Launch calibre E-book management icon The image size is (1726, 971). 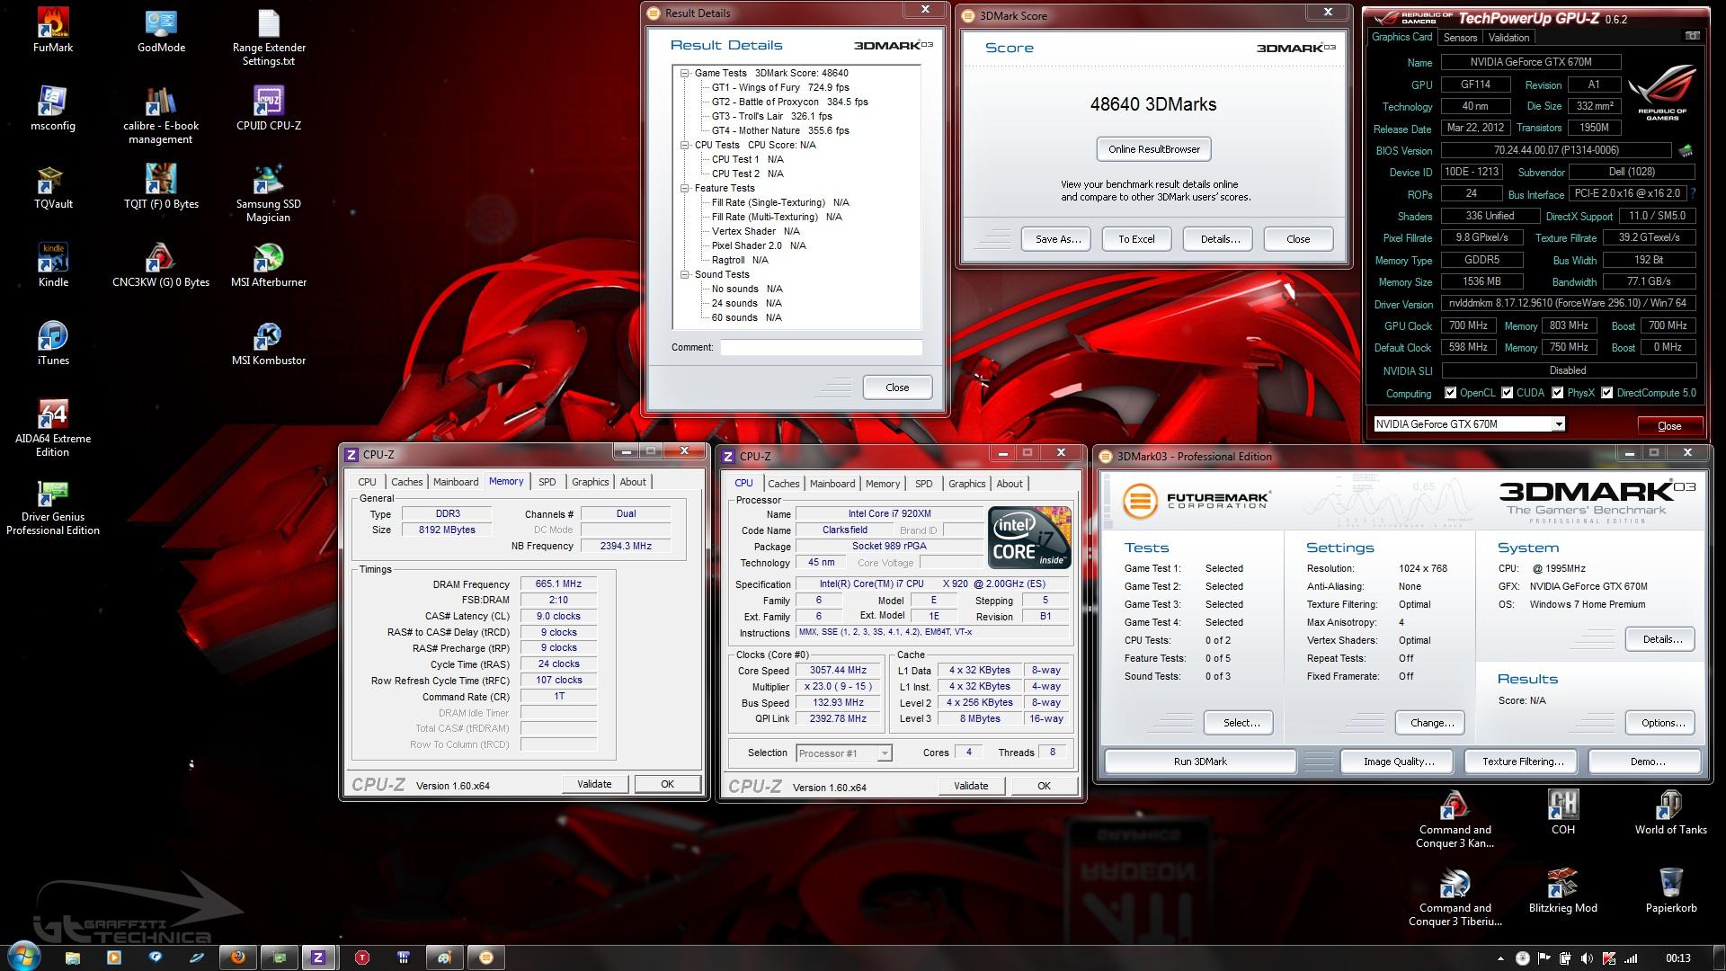coord(161,115)
